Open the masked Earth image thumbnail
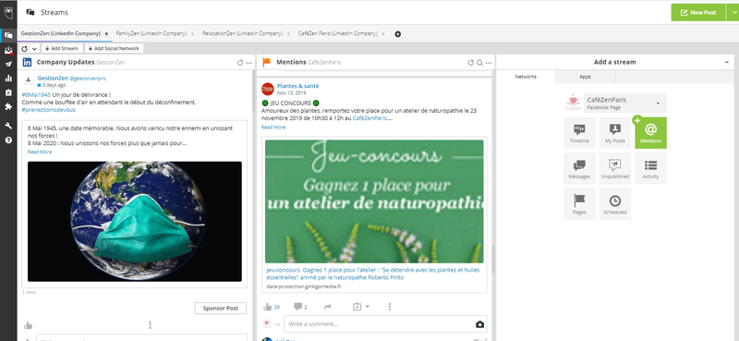 [x=135, y=222]
